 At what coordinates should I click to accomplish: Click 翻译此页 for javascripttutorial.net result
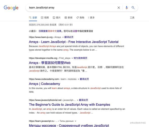click(x=83, y=100)
